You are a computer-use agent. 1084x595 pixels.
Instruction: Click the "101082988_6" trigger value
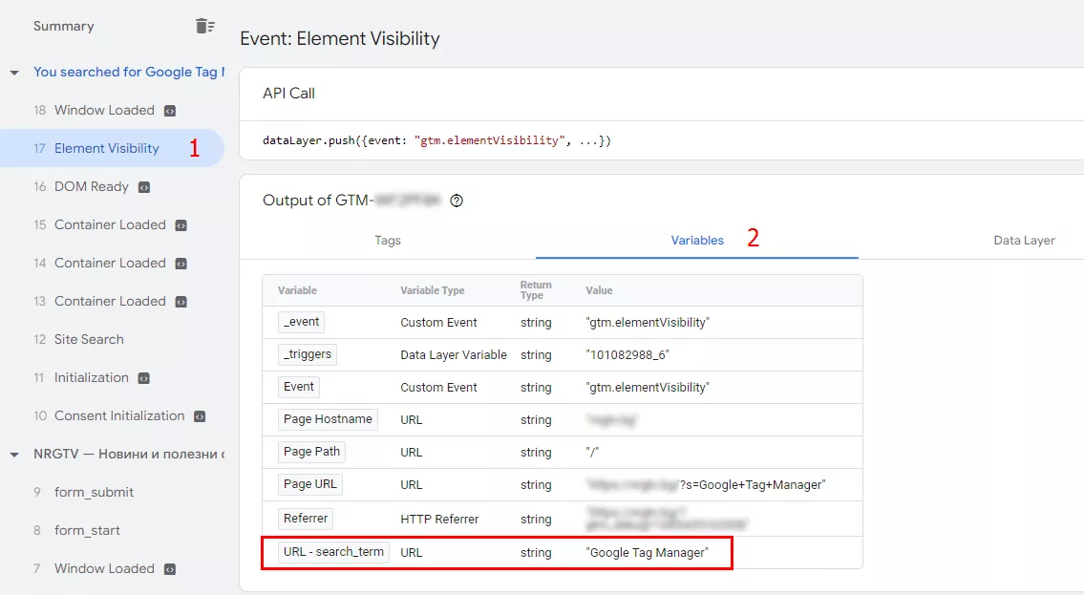(x=627, y=355)
